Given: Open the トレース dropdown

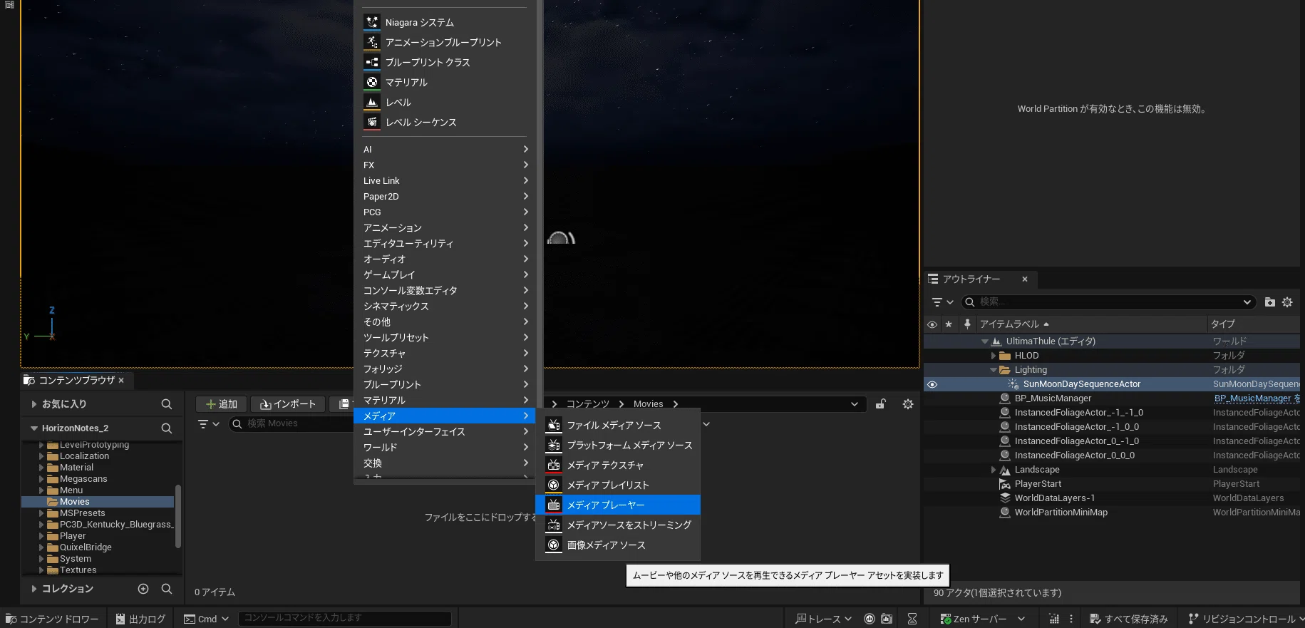Looking at the screenshot, I should pos(823,619).
